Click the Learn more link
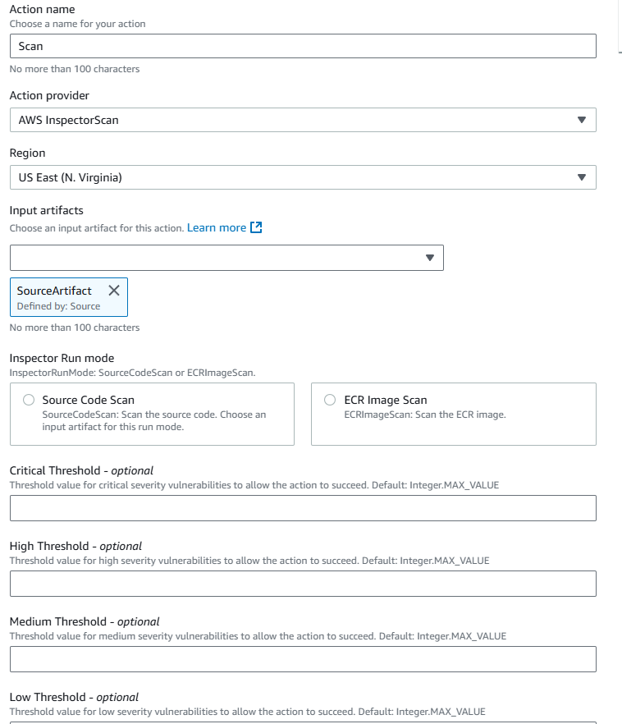The height and width of the screenshot is (724, 622). tap(218, 227)
